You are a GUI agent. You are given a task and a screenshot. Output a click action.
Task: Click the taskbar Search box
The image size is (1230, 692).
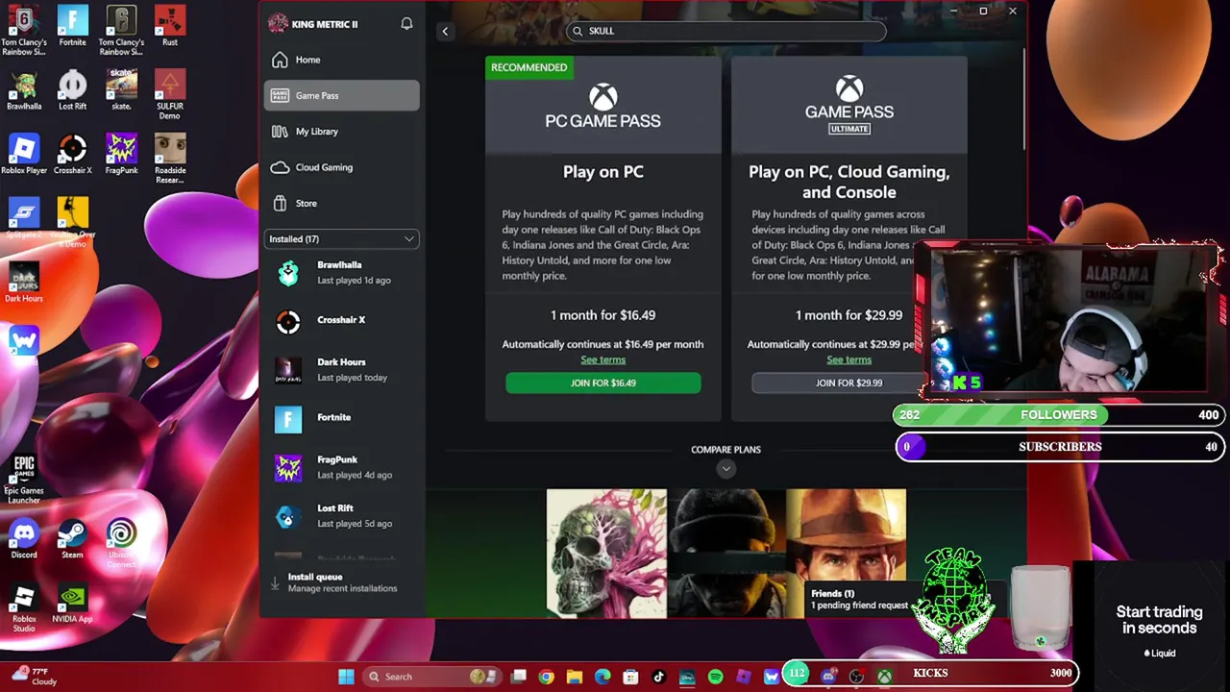[432, 677]
